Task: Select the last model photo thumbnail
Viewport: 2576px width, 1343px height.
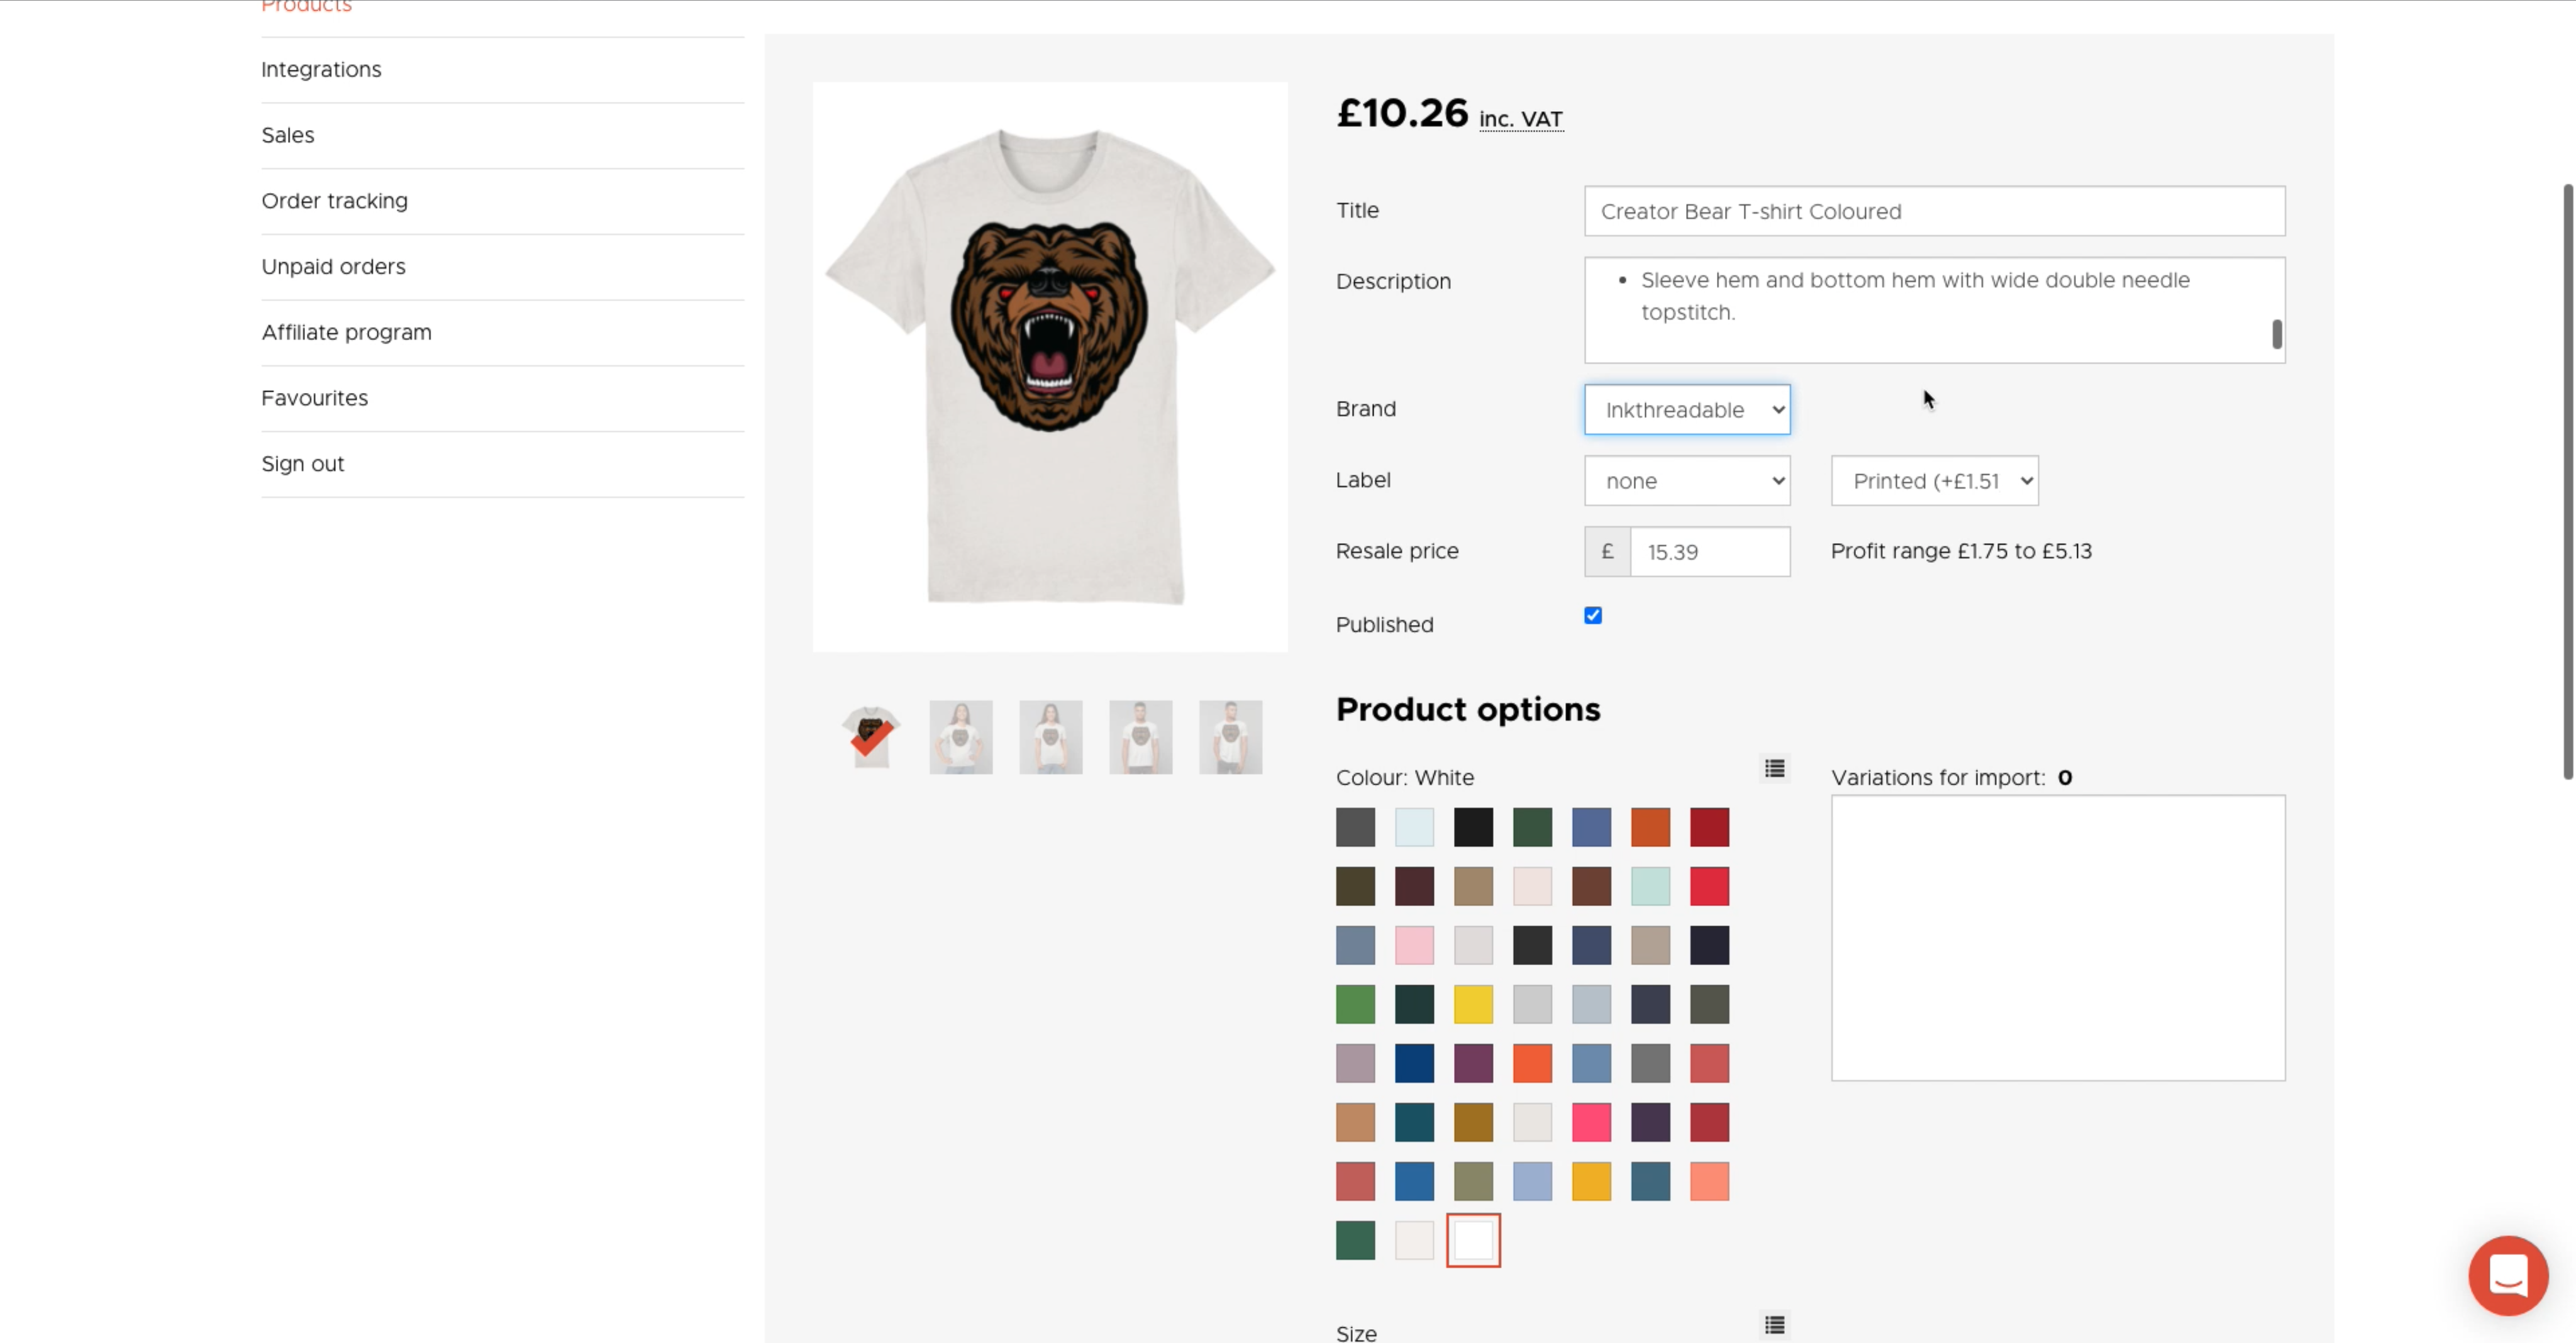Action: click(1230, 737)
